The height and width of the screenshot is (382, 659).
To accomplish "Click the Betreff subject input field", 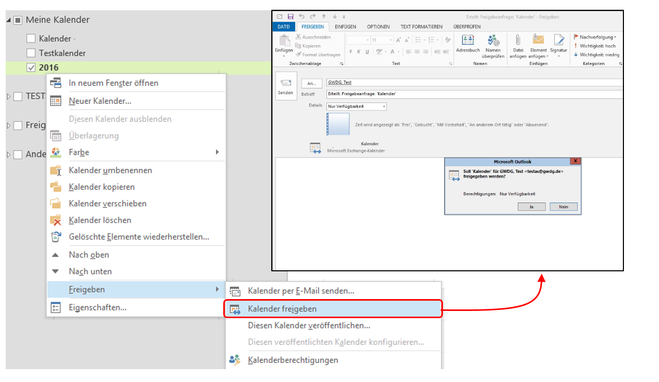I will click(x=474, y=94).
